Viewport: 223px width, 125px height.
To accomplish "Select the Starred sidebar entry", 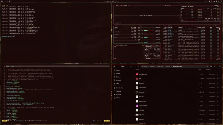I will pyautogui.click(x=117, y=77).
